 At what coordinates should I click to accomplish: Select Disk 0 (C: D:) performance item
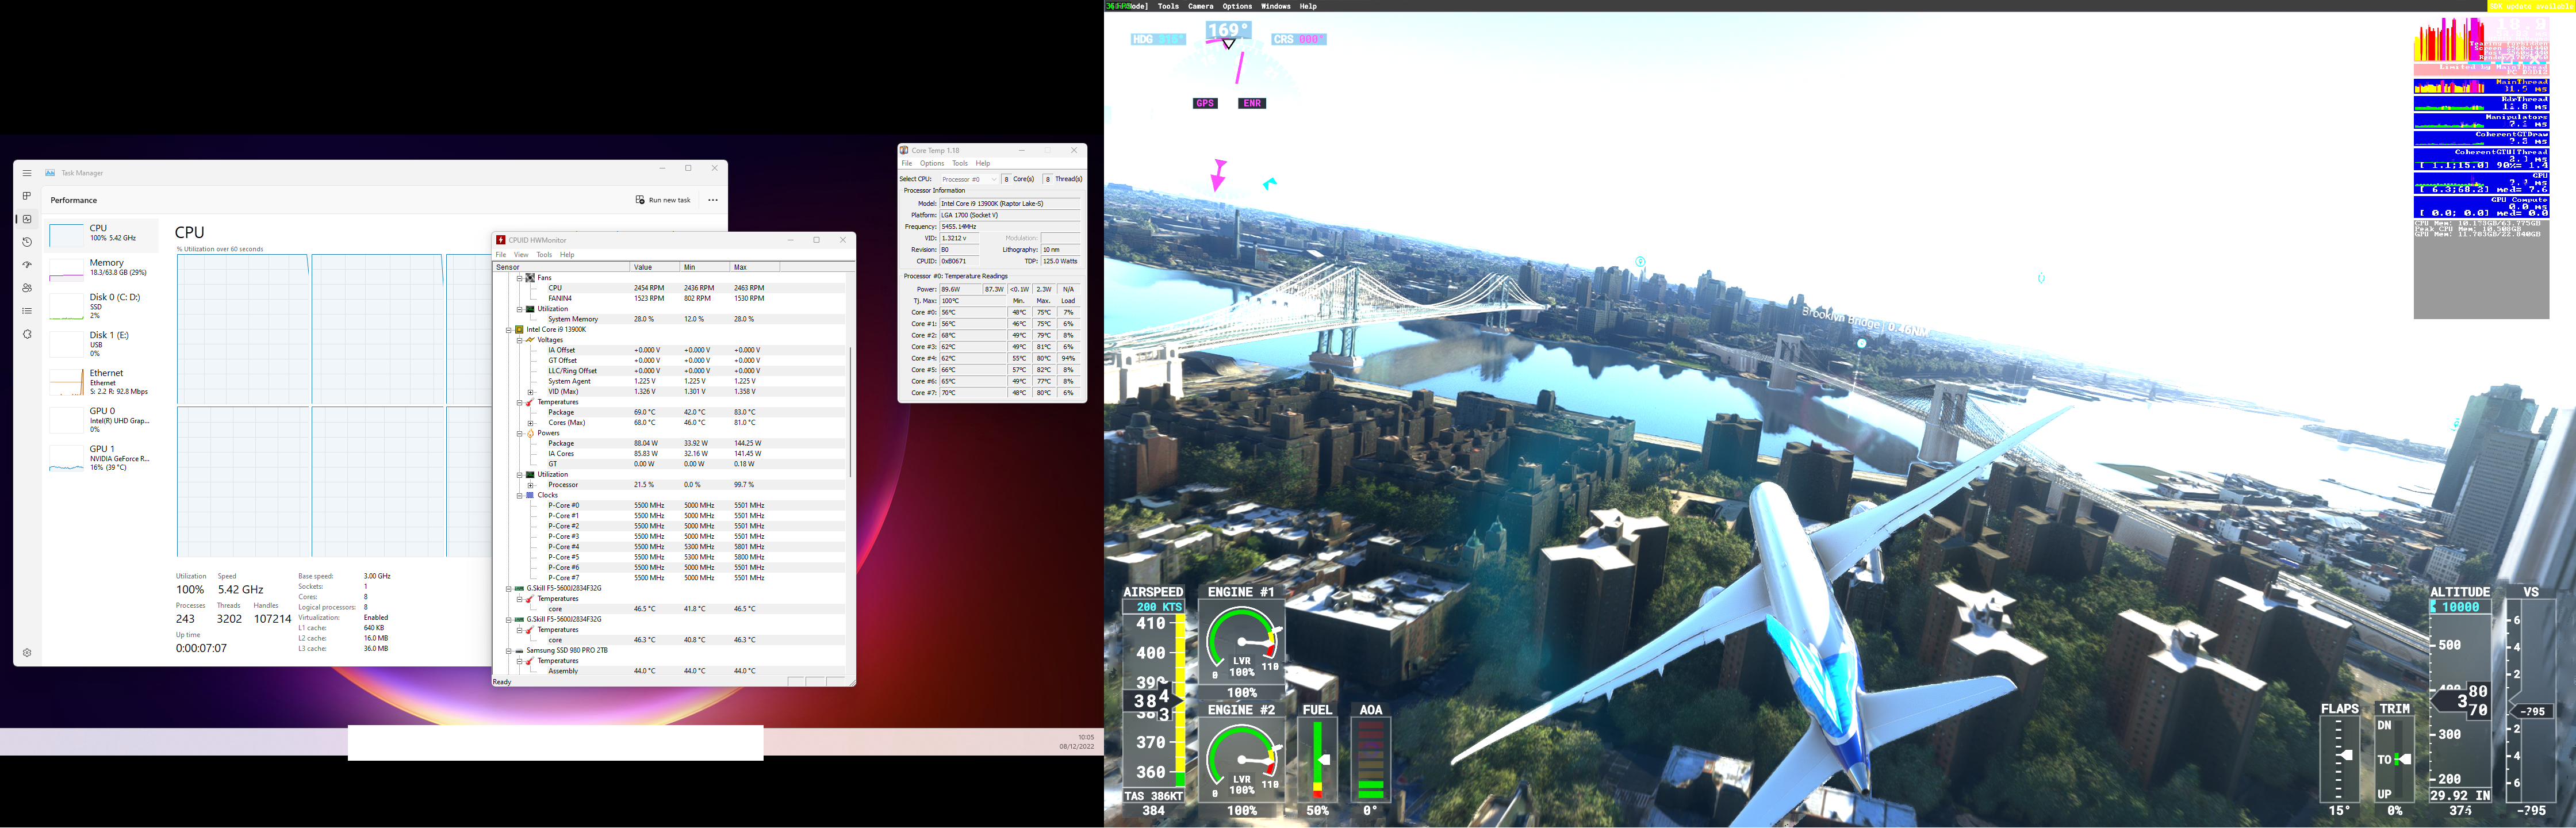pyautogui.click(x=102, y=305)
